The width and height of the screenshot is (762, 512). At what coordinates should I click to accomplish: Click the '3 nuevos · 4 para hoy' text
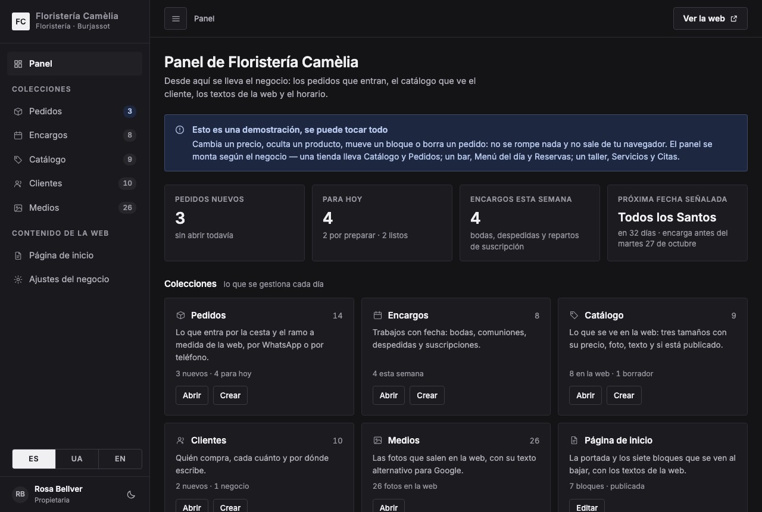(x=214, y=374)
